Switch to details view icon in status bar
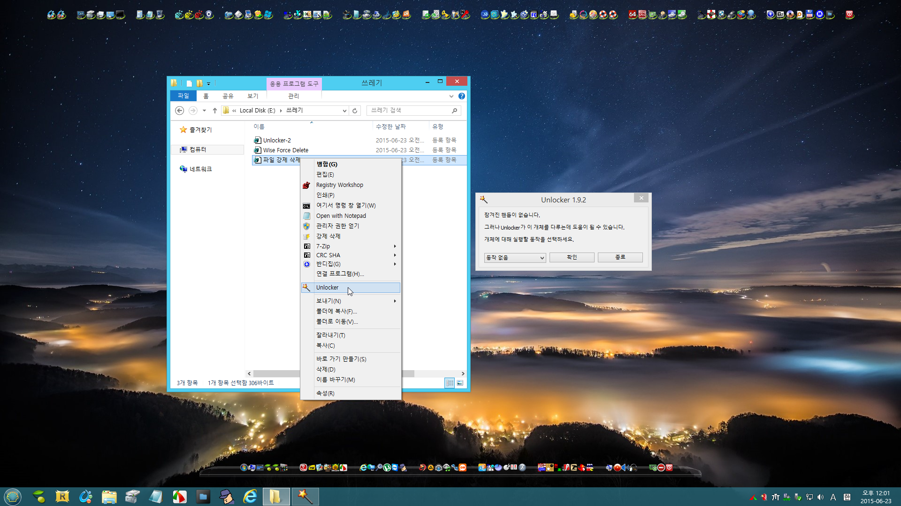The height and width of the screenshot is (506, 901). point(450,383)
